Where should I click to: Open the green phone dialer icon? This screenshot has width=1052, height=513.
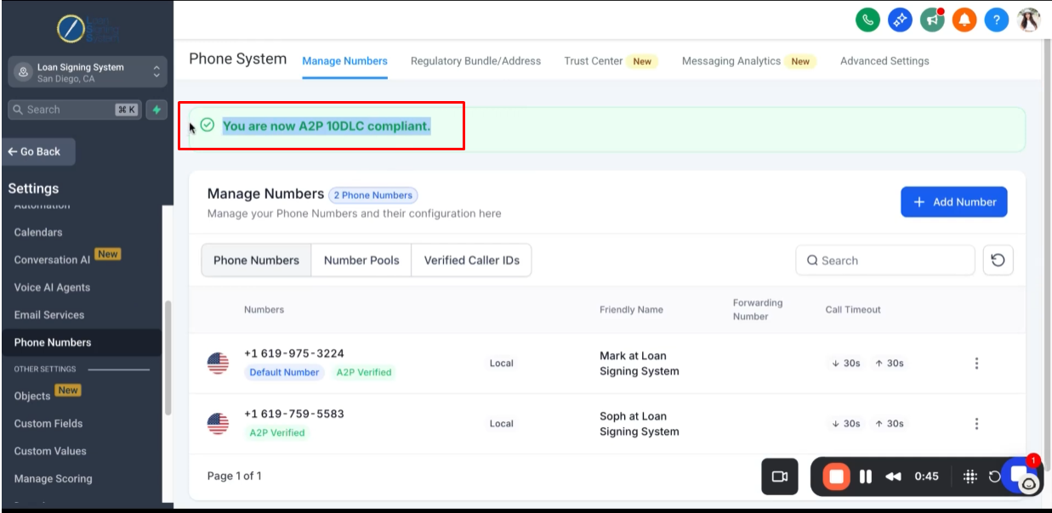tap(867, 20)
